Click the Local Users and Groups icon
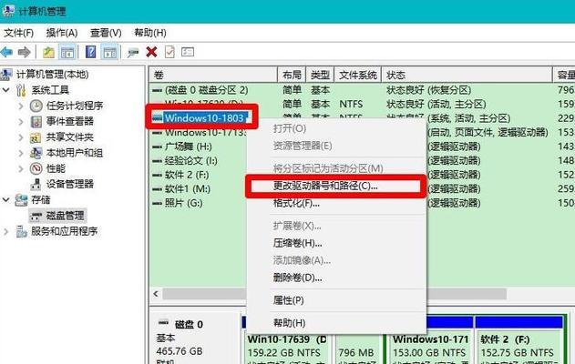Viewport: 575px width, 364px height. click(36, 153)
